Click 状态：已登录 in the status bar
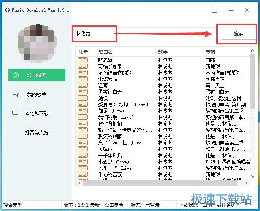The image size is (260, 211). click(145, 205)
